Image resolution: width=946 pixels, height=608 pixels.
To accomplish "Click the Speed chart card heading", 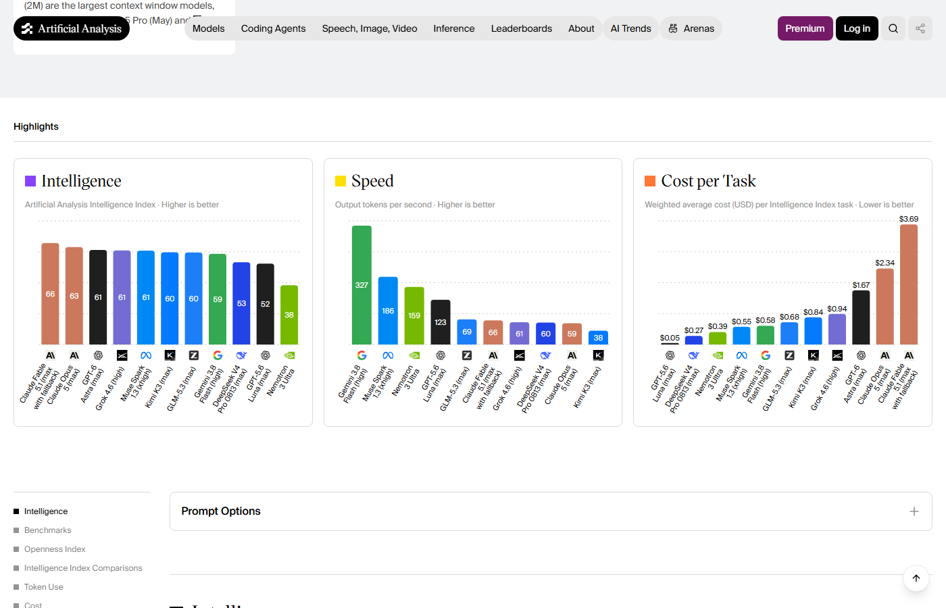I will tap(372, 181).
